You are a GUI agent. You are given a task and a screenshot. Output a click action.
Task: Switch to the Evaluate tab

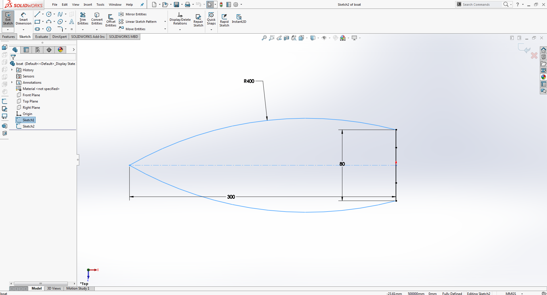[x=42, y=37]
